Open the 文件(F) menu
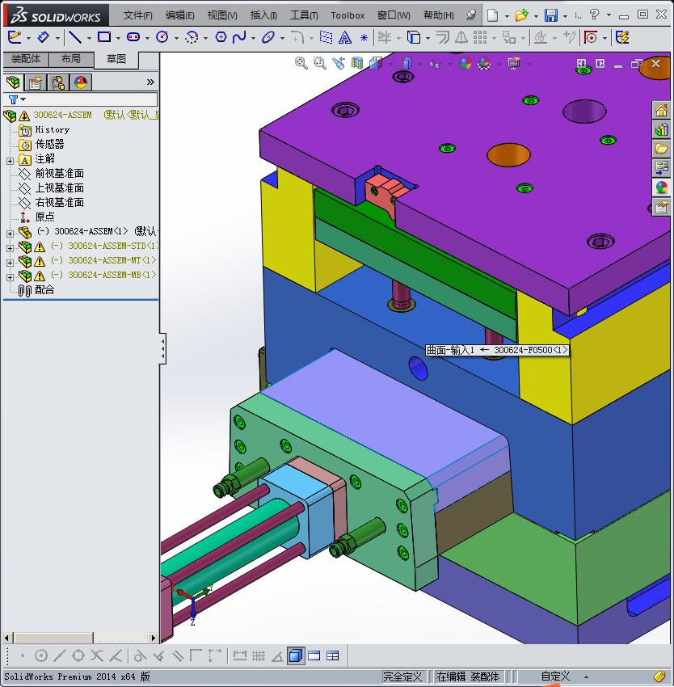 tap(137, 15)
